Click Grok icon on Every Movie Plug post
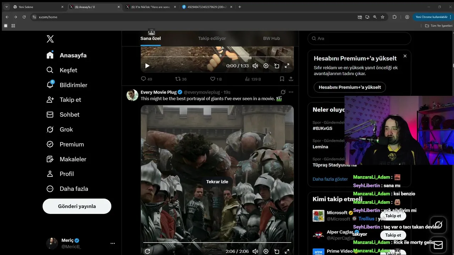 283,92
